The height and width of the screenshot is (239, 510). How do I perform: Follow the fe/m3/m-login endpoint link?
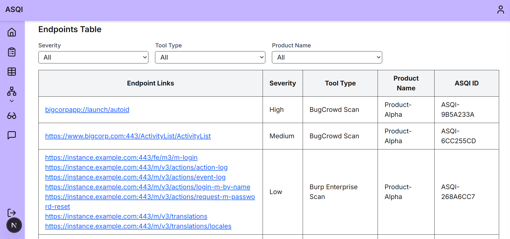pyautogui.click(x=121, y=158)
